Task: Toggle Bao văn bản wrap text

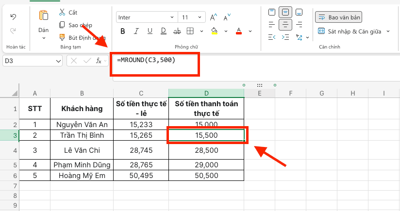Action: 338,17
